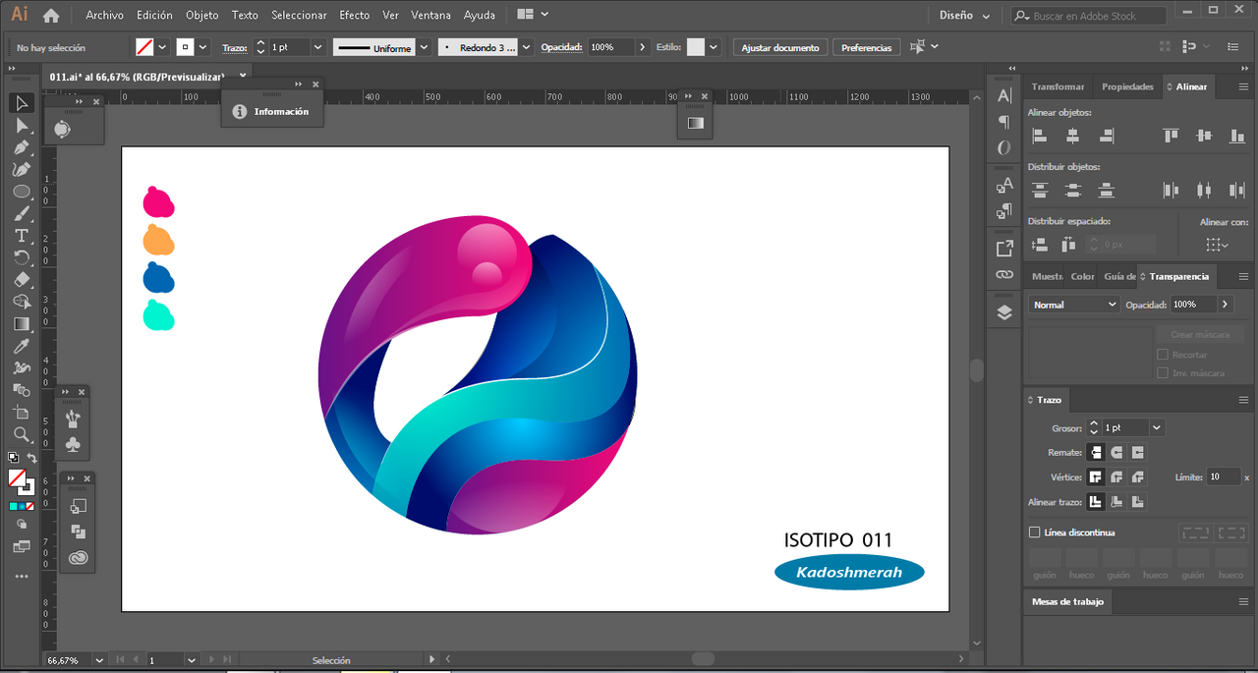Select the Paintbrush tool

coord(22,213)
